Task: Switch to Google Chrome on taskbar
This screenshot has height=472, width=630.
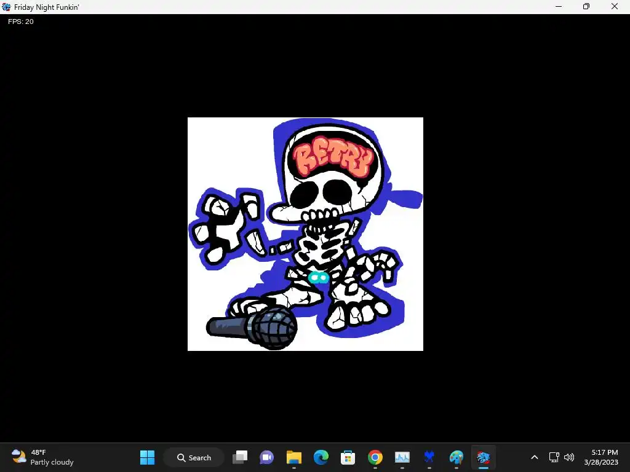Action: click(x=375, y=457)
